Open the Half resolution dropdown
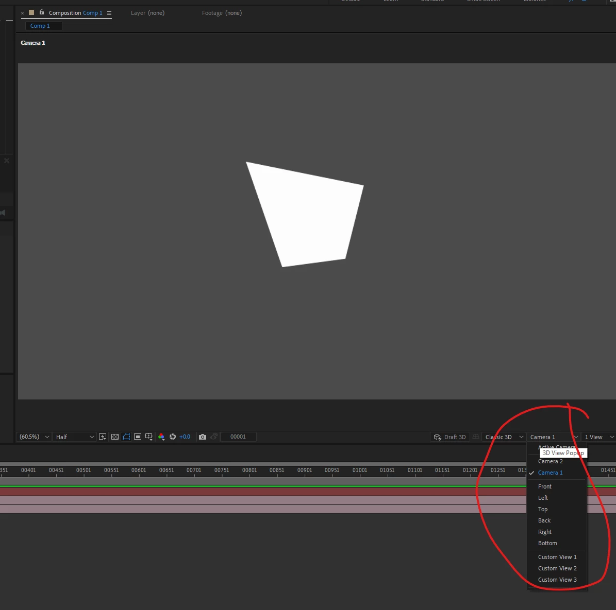 (75, 437)
